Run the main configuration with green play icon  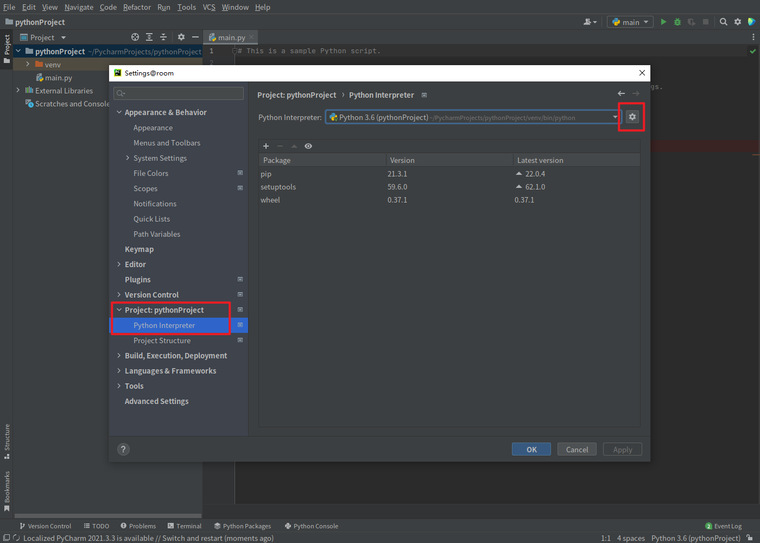click(663, 22)
